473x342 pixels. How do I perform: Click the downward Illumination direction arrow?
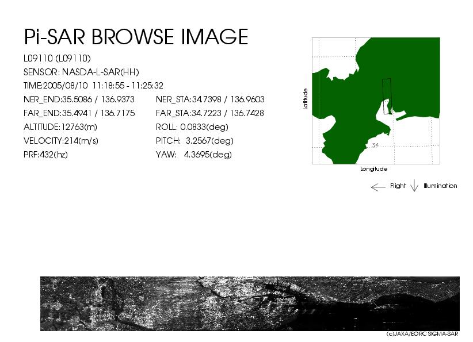(414, 185)
